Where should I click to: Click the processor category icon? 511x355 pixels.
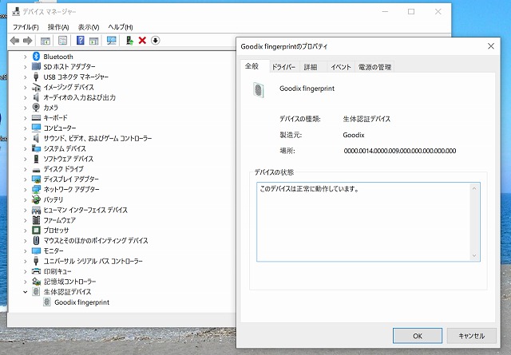[x=36, y=230]
